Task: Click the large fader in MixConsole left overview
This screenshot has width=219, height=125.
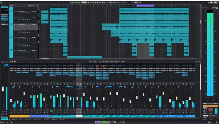Action: [3, 89]
